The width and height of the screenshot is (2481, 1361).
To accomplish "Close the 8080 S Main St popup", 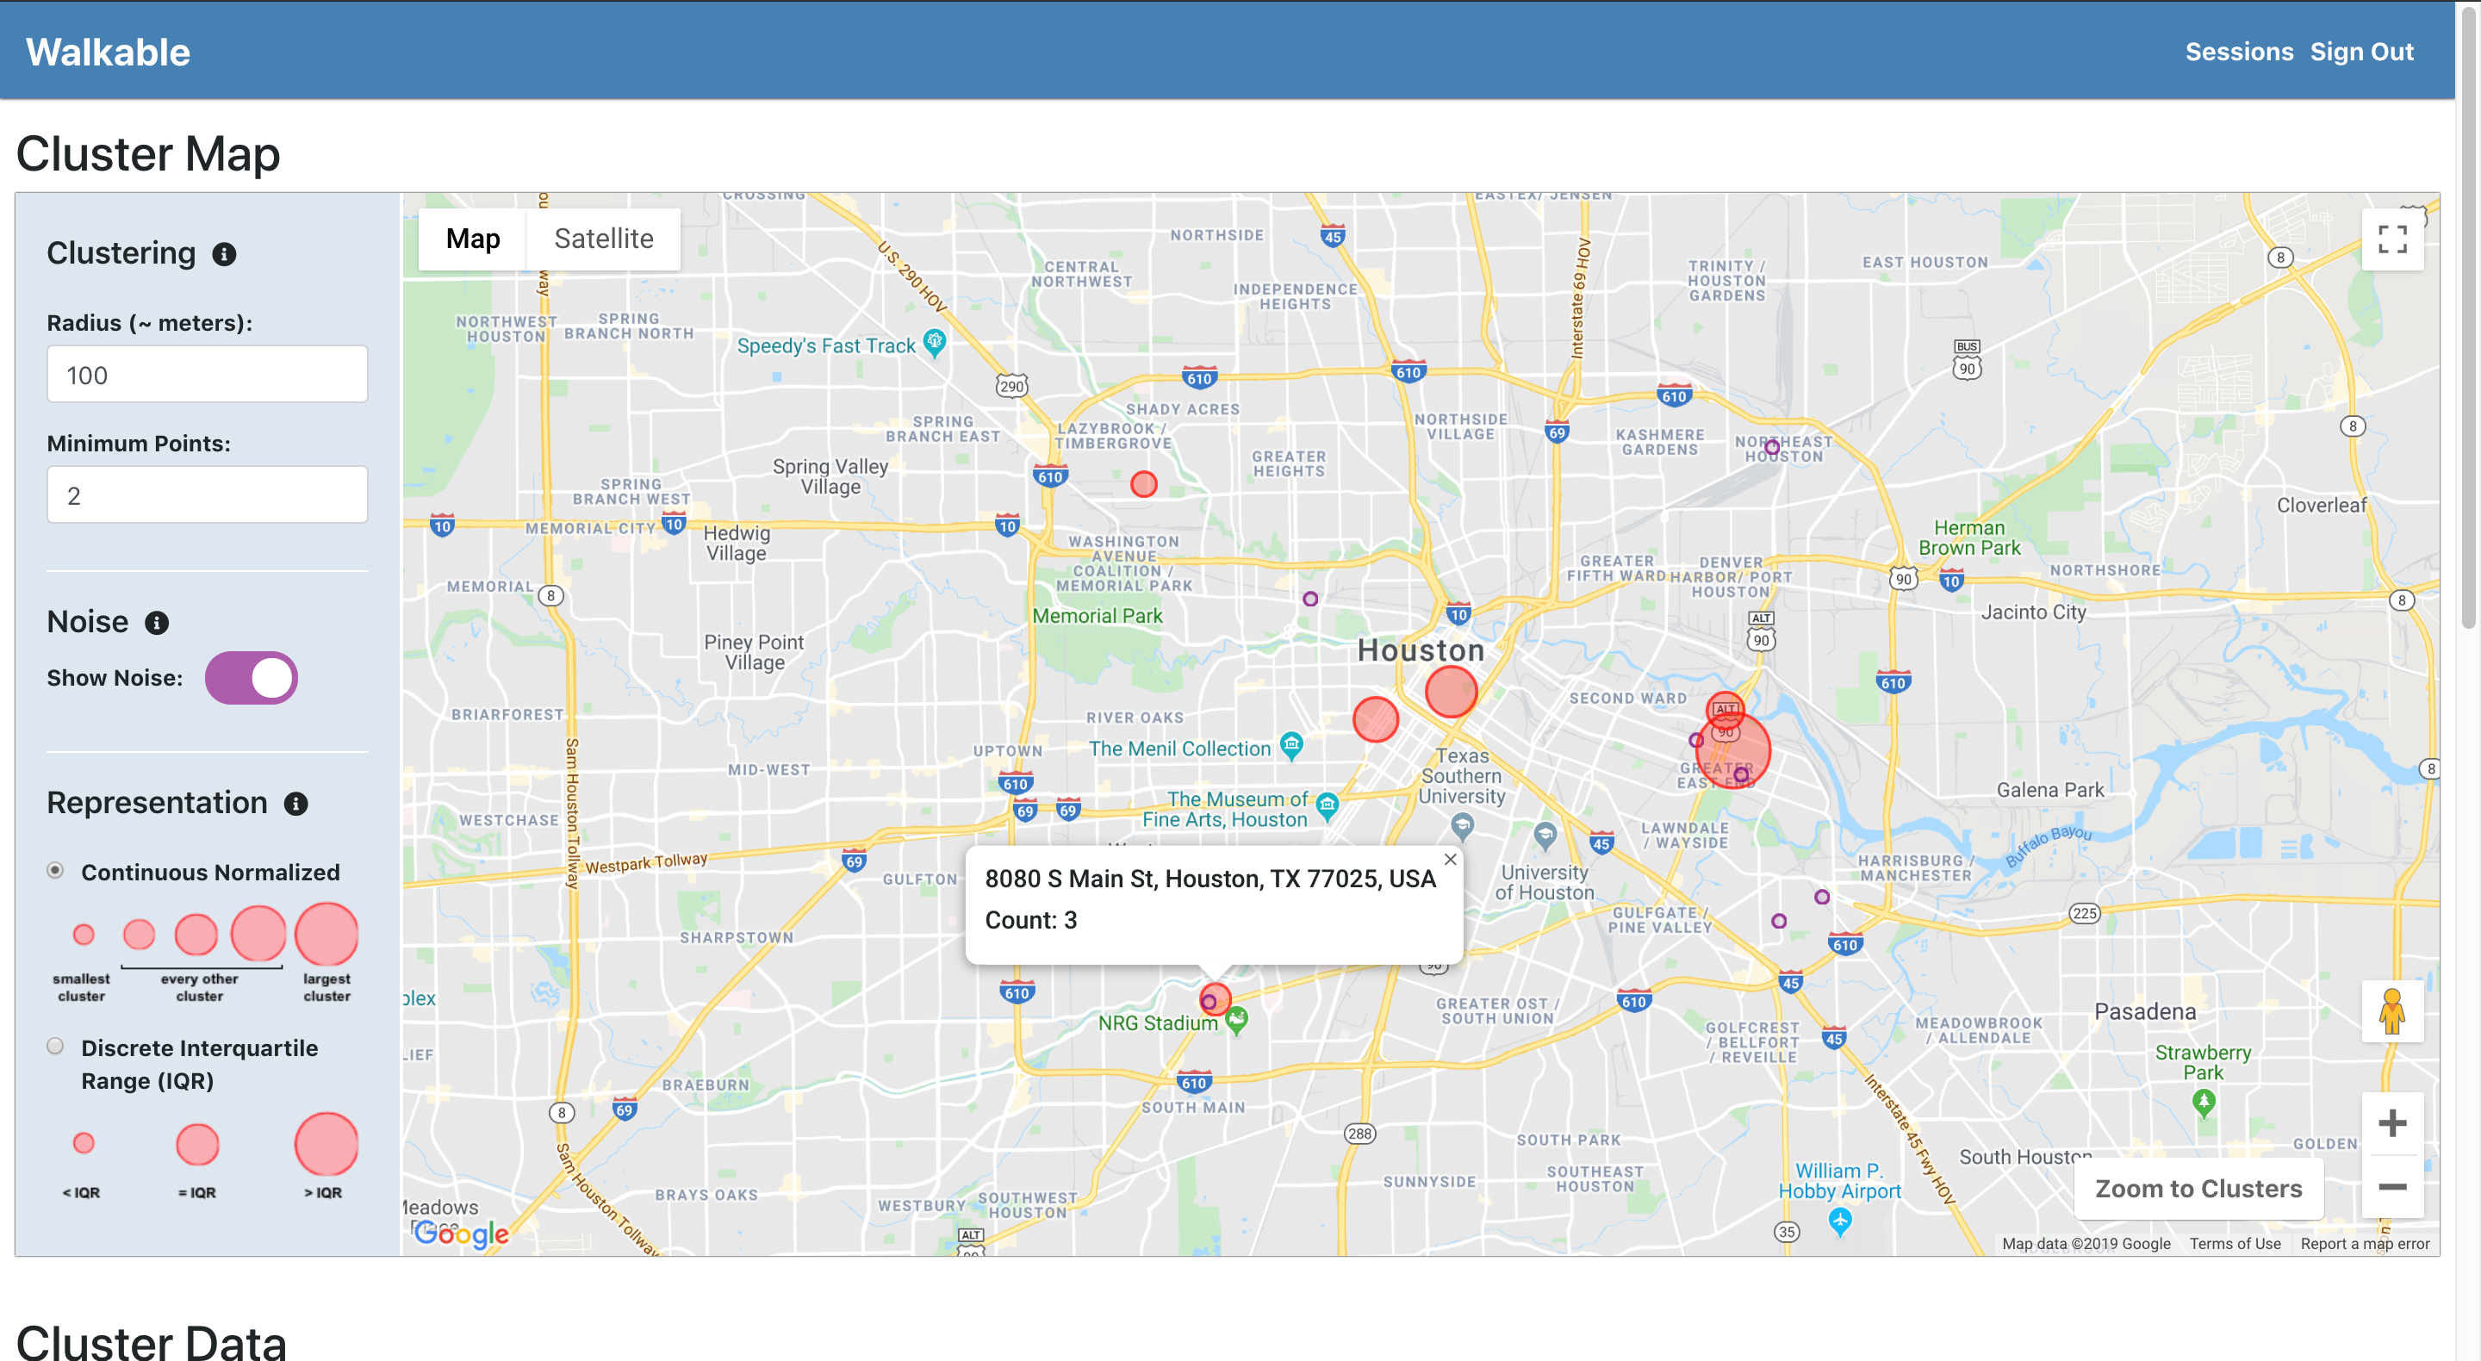I will coord(1450,859).
